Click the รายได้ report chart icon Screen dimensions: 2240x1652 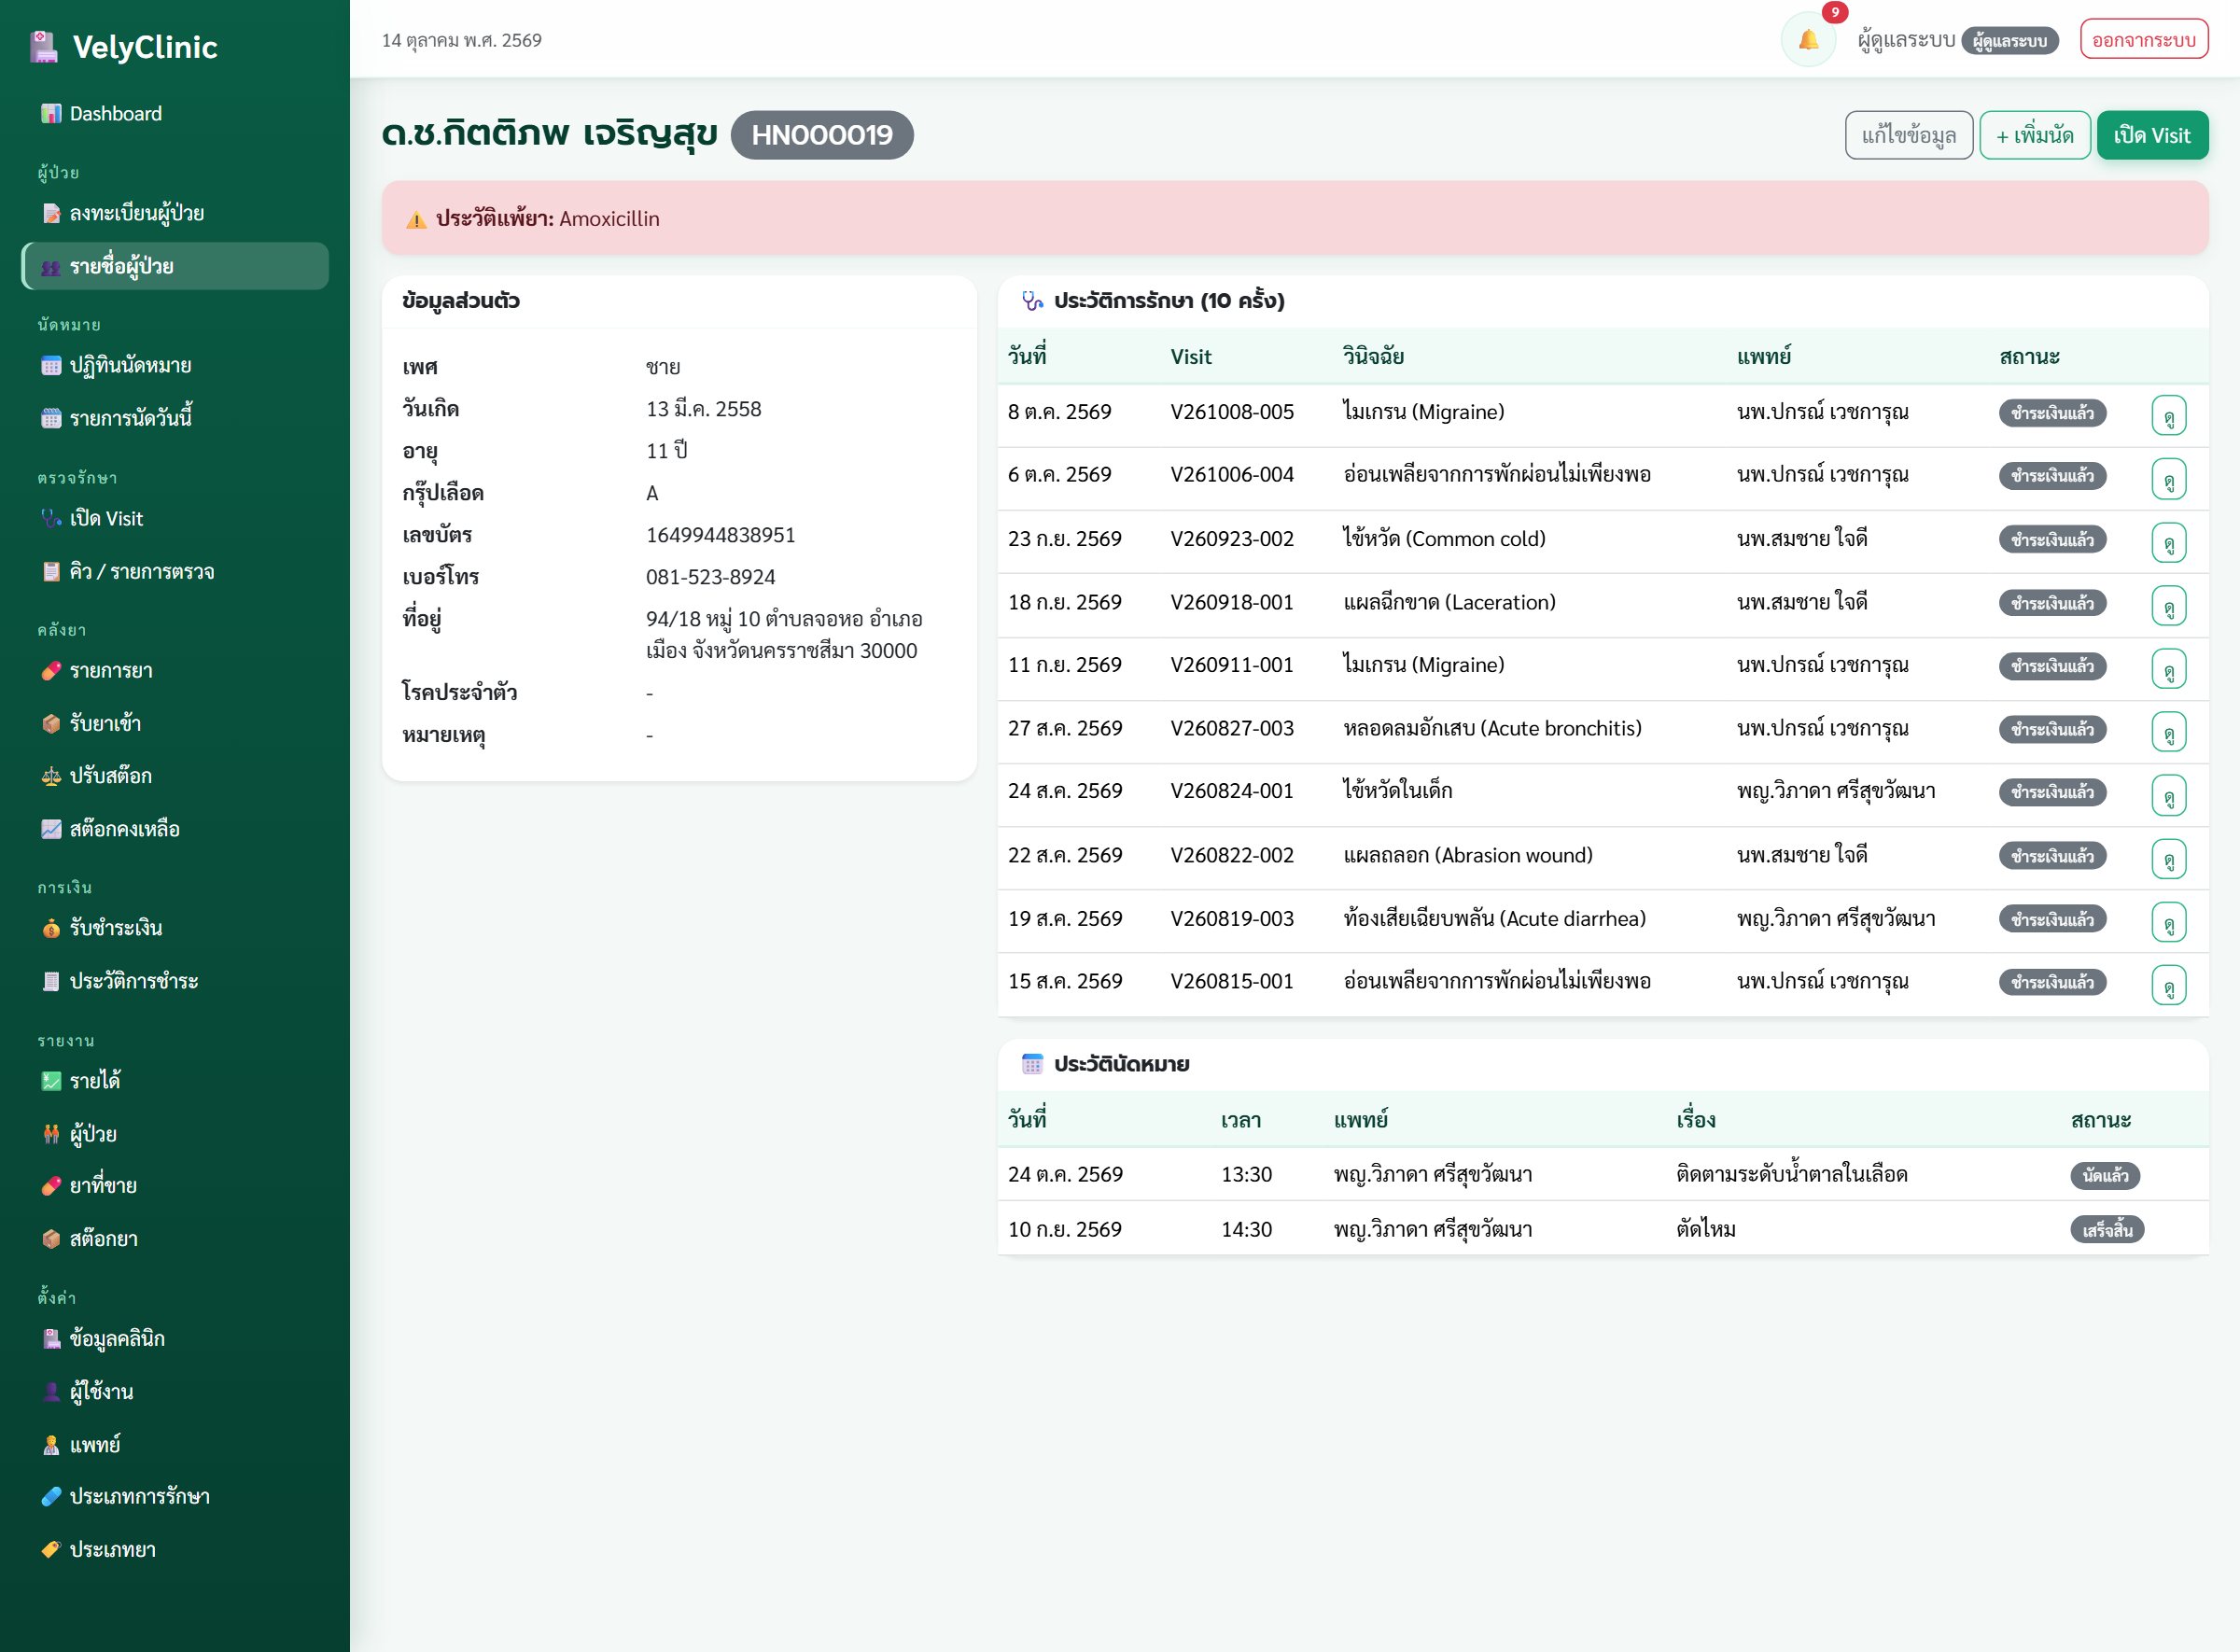(51, 1081)
